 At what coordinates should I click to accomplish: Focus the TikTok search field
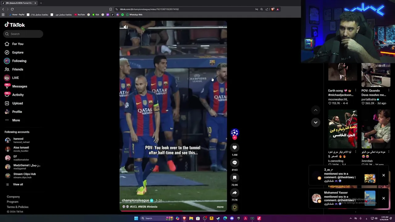pyautogui.click(x=23, y=34)
